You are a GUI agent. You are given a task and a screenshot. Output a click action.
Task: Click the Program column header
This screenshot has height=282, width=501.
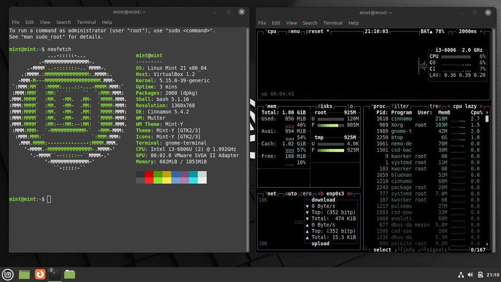[x=402, y=112]
